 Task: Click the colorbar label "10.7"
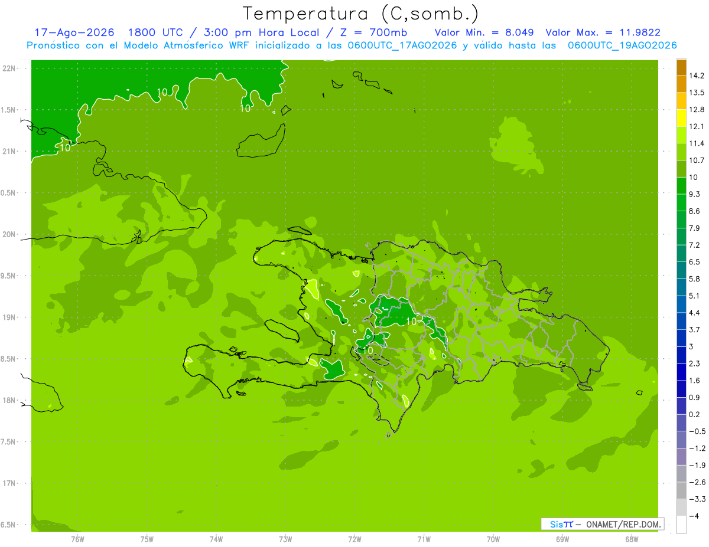(x=696, y=161)
